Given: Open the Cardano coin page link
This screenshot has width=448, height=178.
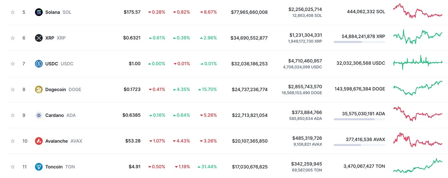Looking at the screenshot, I should coord(60,115).
